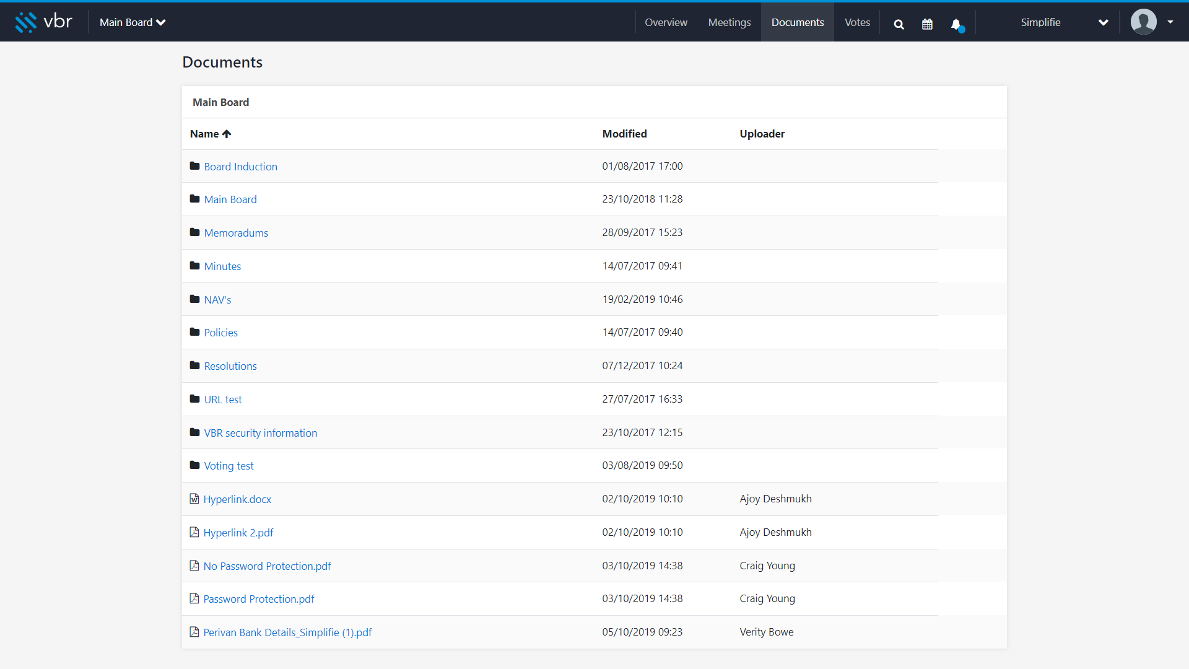Select the Documents tab
Image resolution: width=1189 pixels, height=669 pixels.
pos(798,22)
